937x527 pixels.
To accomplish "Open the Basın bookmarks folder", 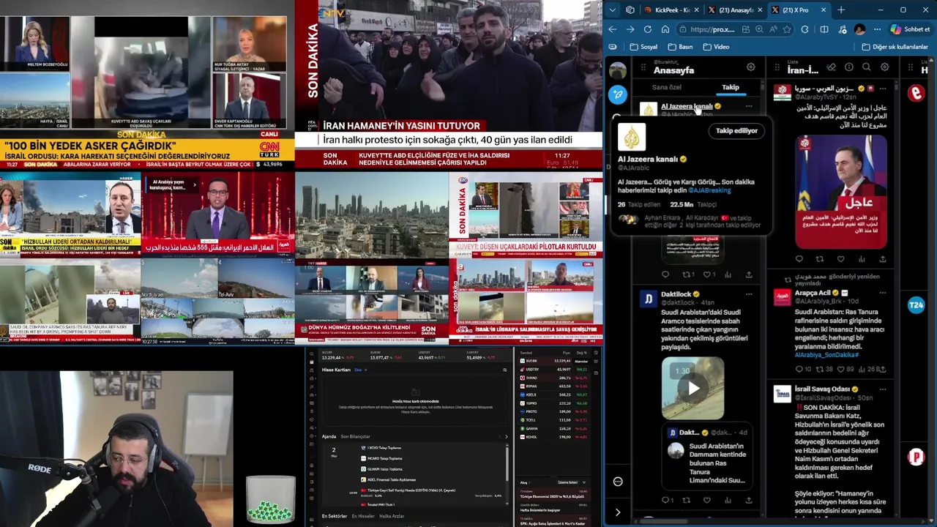I will 680,47.
